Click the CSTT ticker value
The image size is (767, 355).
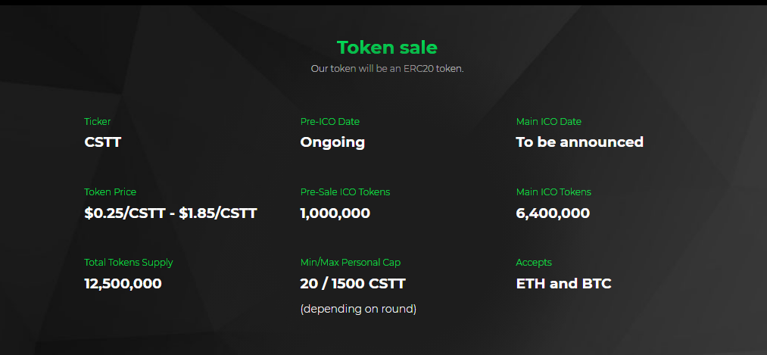click(103, 142)
